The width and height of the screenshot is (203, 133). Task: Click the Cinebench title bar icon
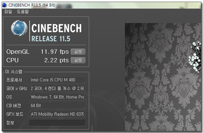coord(4,5)
